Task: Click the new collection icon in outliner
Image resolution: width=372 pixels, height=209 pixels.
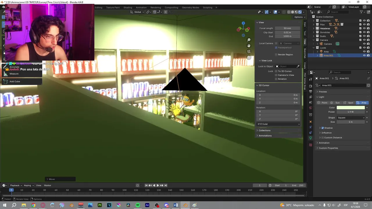Action: pos(369,12)
